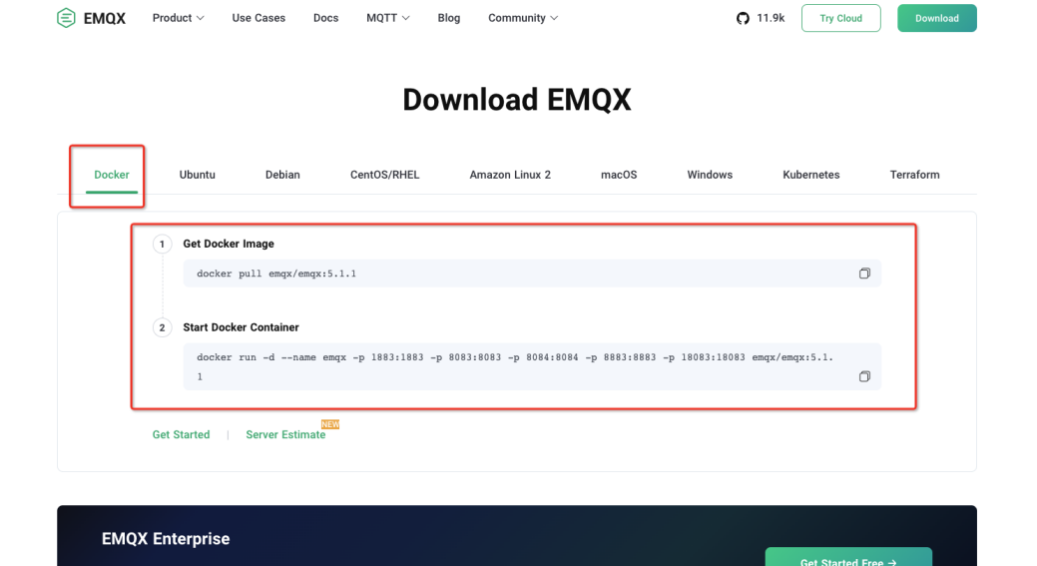Switch to the Debian tab
The image size is (1037, 566).
coord(282,175)
